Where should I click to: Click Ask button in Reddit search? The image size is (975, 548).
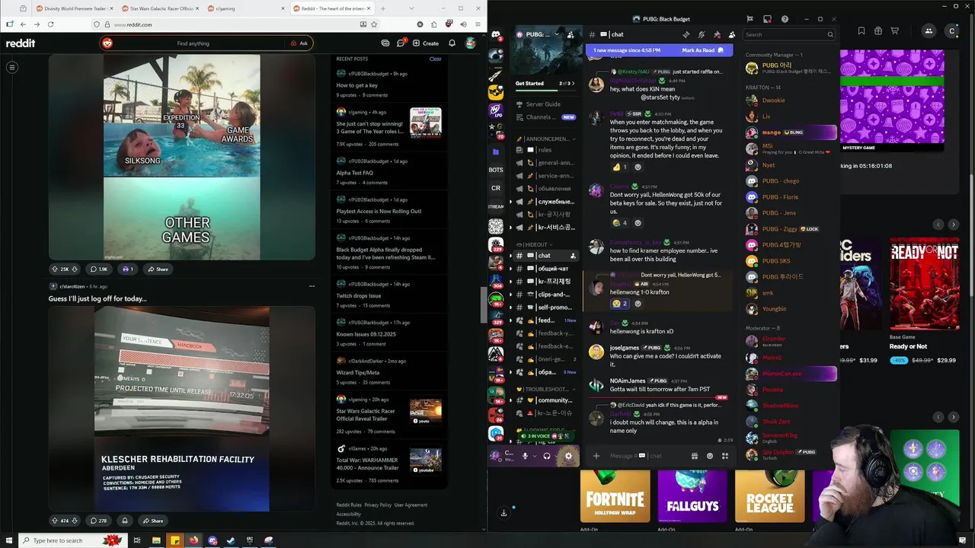click(x=299, y=43)
